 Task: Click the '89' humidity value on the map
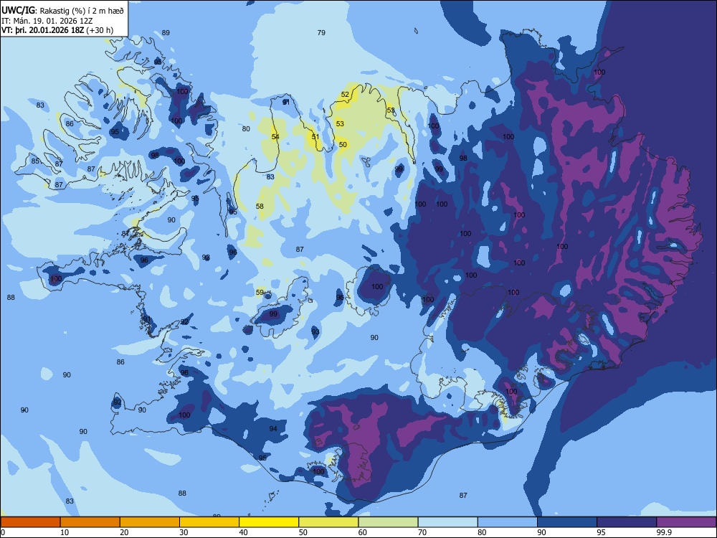(x=166, y=32)
